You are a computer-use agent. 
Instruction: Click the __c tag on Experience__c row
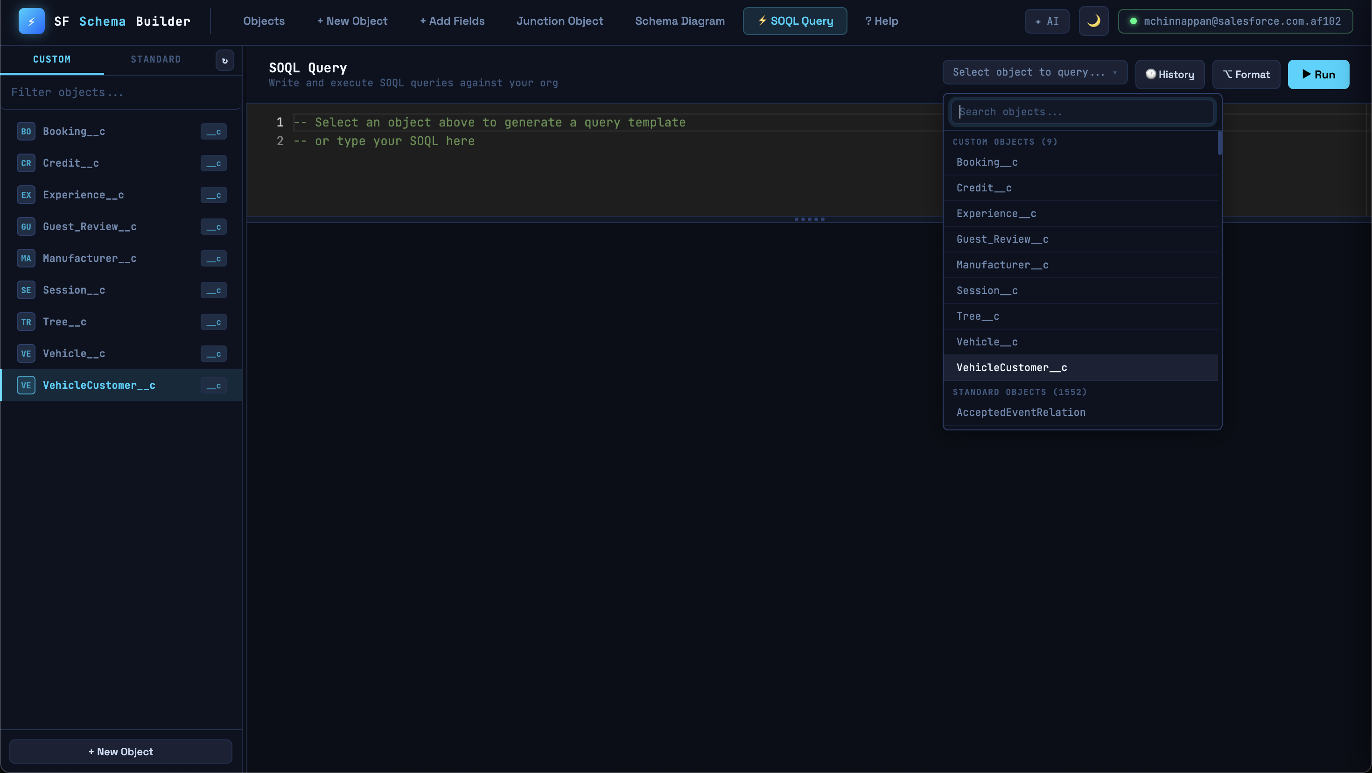pos(214,195)
